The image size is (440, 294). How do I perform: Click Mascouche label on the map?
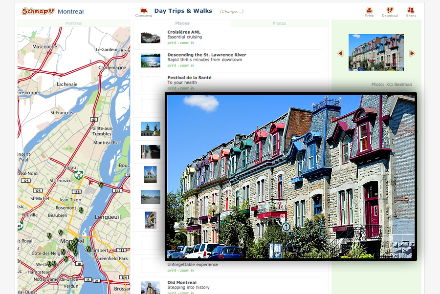point(44,46)
